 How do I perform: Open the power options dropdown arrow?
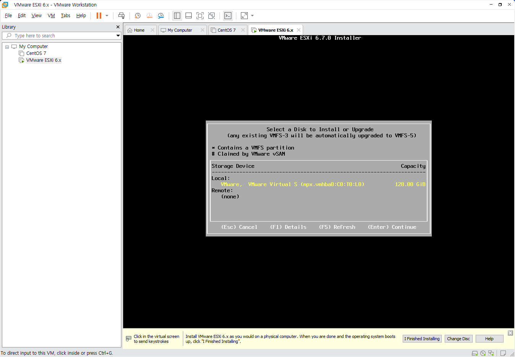(x=107, y=16)
